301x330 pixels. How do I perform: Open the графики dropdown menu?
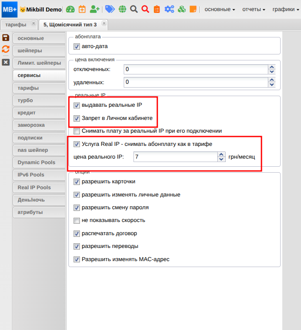[x=285, y=9]
